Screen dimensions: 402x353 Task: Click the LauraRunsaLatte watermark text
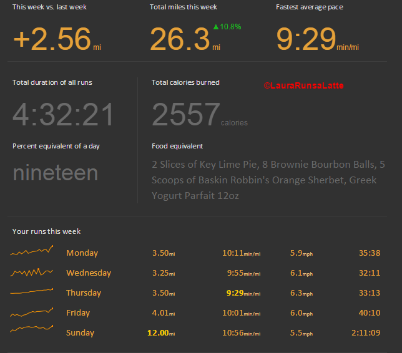tap(303, 85)
